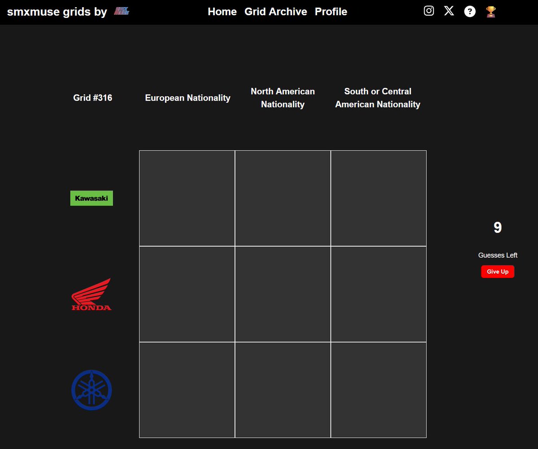Select Yamaha South or Central American cell
Viewport: 538px width, 449px height.
[379, 390]
